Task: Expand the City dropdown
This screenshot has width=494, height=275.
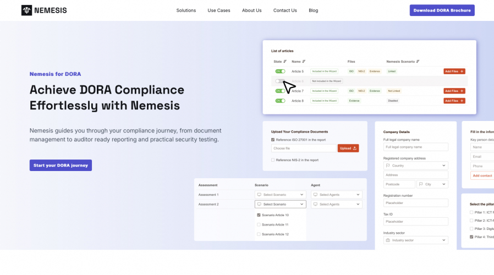Action: pyautogui.click(x=432, y=184)
